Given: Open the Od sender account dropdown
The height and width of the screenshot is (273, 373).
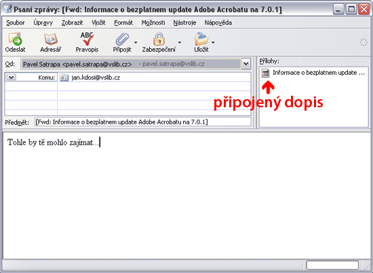Looking at the screenshot, I should (x=246, y=64).
